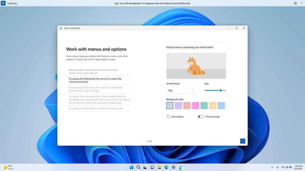Image resolution: width=305 pixels, height=171 pixels.
Task: Select the Voice access guide title bar icon
Action: (60, 28)
